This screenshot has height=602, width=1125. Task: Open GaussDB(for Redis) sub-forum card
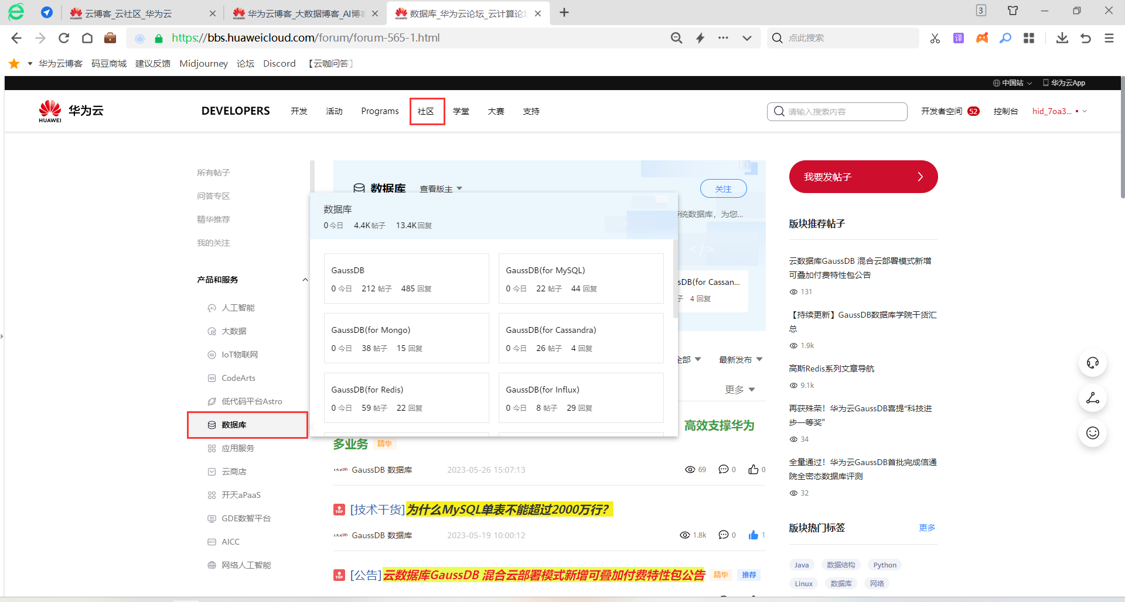[406, 398]
